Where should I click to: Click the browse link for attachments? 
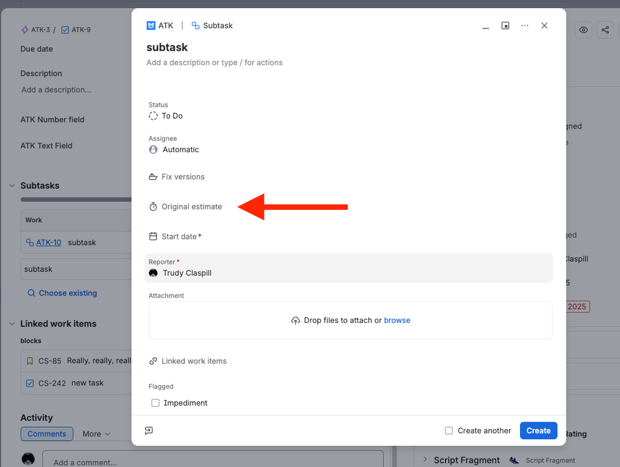(x=397, y=320)
